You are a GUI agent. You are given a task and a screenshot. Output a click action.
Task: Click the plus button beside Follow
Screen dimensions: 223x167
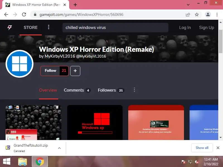tap(75, 71)
